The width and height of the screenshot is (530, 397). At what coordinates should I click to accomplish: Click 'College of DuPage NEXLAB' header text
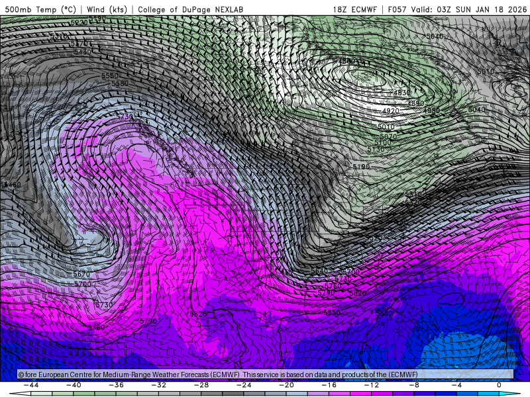click(x=190, y=9)
